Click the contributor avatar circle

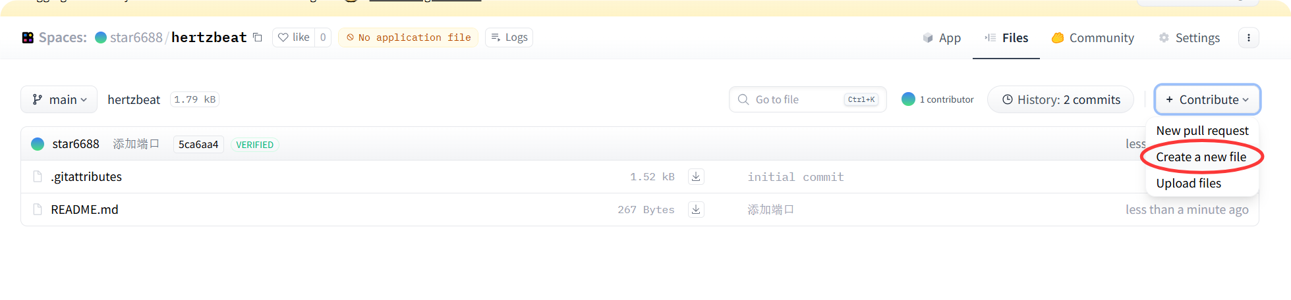click(x=908, y=99)
